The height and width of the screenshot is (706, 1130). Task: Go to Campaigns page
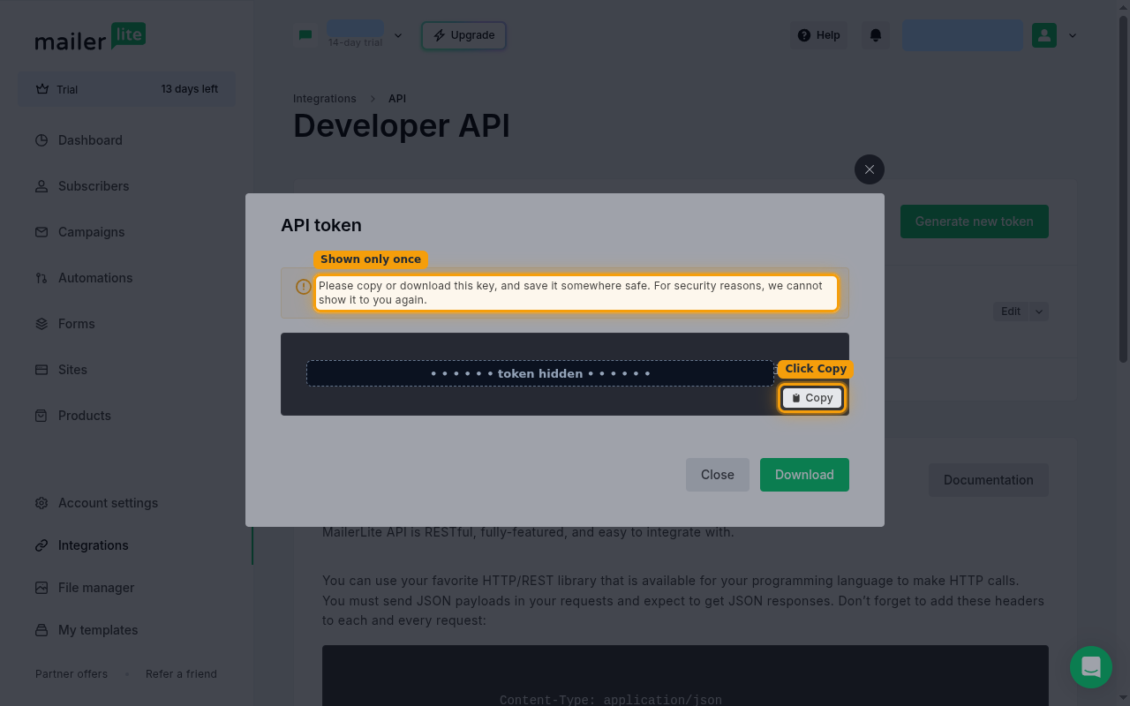point(91,232)
